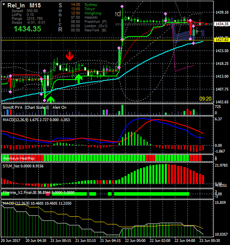Click the FXprime_V2 Final-JE indicator label
230x245 pixels.
click(38, 192)
